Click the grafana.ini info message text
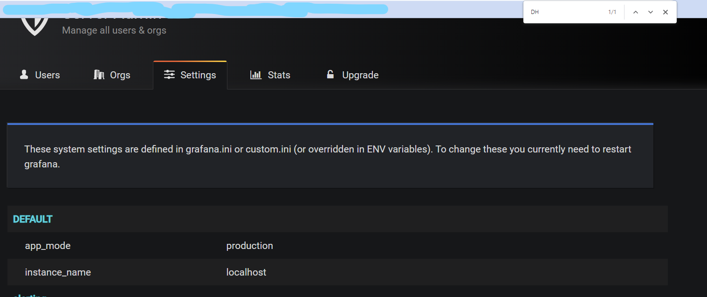The width and height of the screenshot is (707, 297). pyautogui.click(x=328, y=157)
